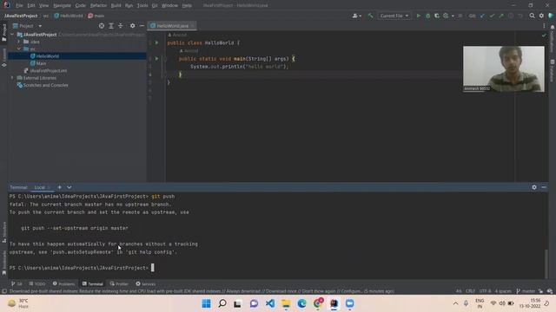Open Navigate menu
The width and height of the screenshot is (556, 312).
pyautogui.click(x=62, y=5)
